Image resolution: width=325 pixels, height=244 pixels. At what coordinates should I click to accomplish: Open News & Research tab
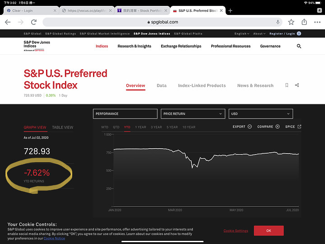click(x=255, y=85)
